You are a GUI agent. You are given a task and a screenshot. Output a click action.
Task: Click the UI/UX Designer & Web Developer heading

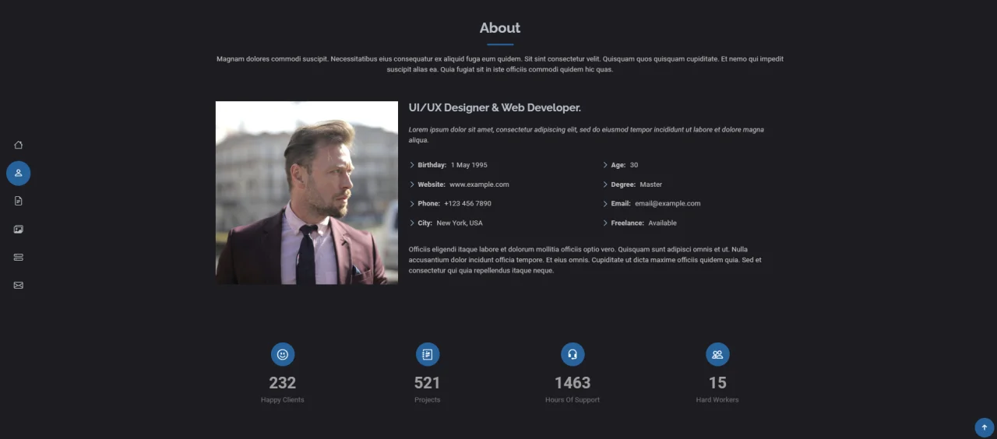point(495,107)
